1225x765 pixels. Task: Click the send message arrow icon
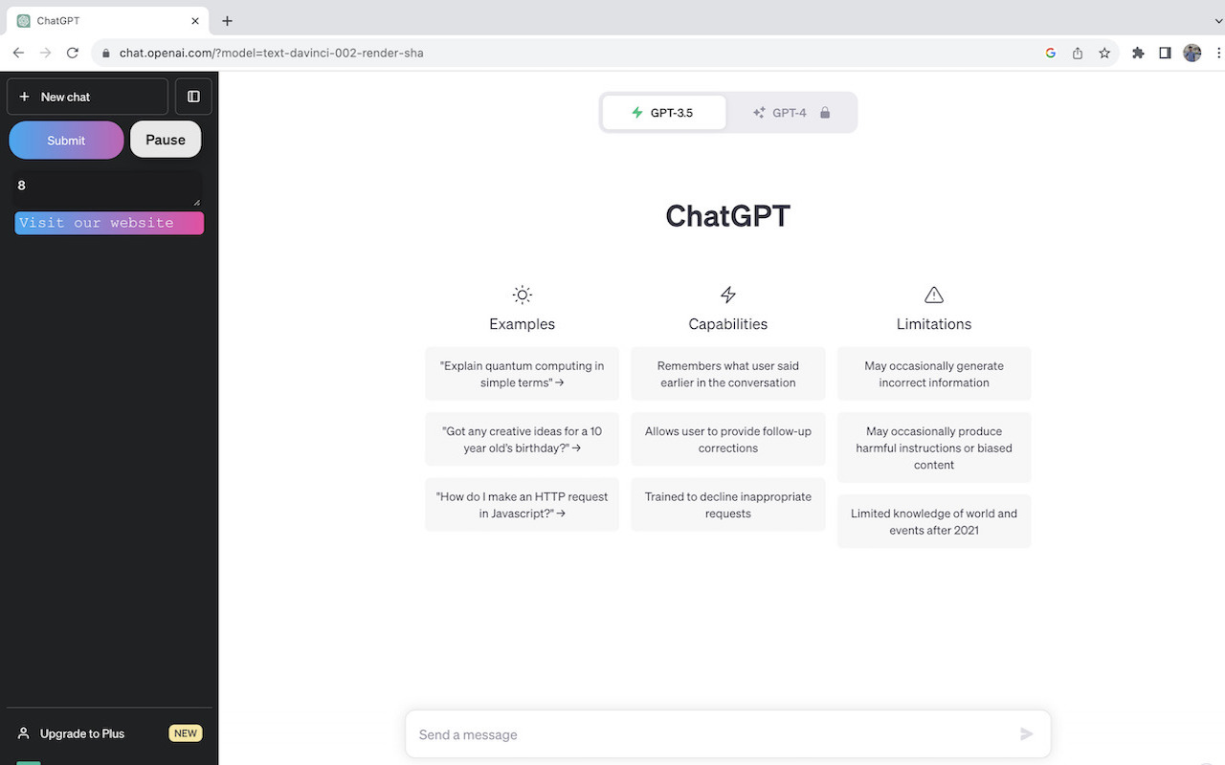pos(1026,733)
